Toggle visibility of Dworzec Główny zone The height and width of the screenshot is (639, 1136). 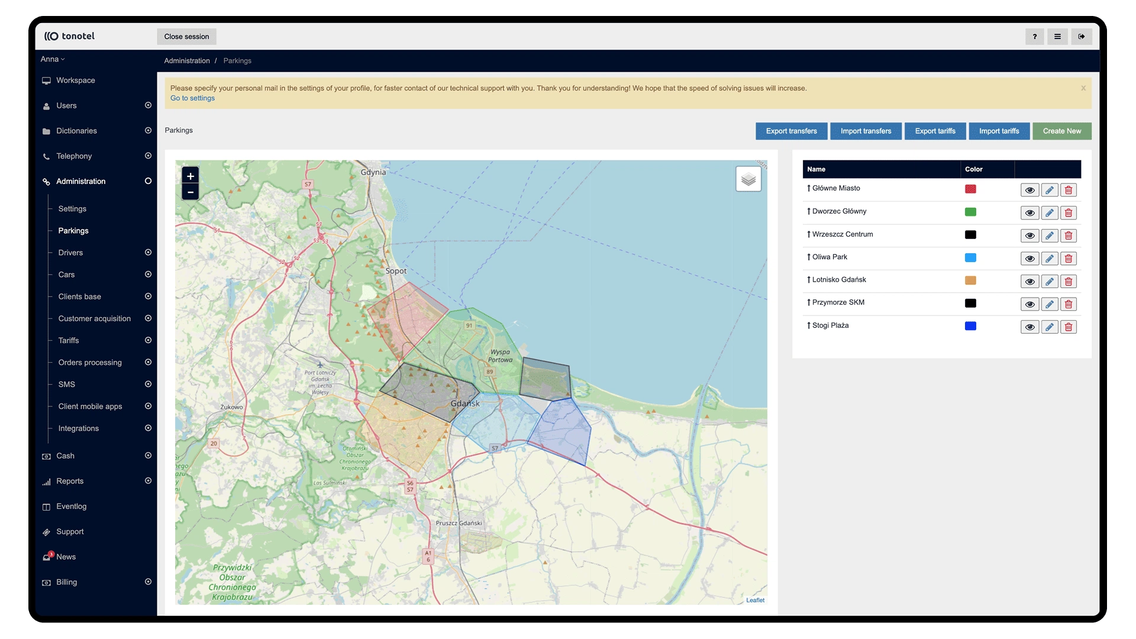click(x=1029, y=213)
